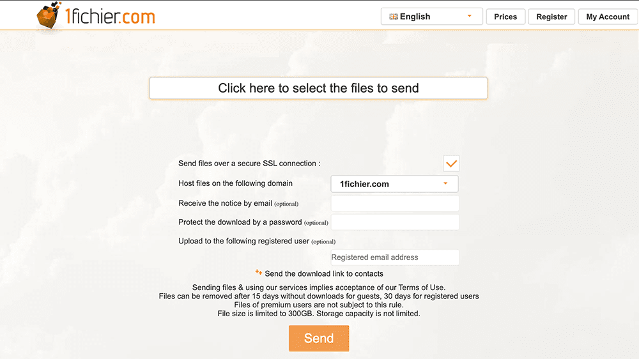The height and width of the screenshot is (359, 639).
Task: Open Send the download link to contacts
Action: click(324, 274)
